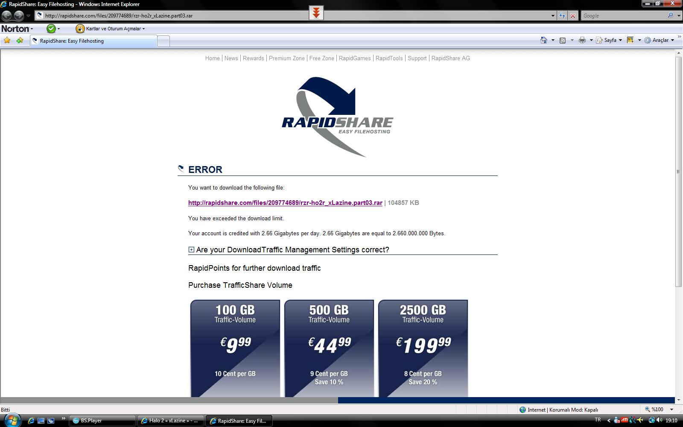Click the ATI tray icon
The width and height of the screenshot is (683, 427).
point(625,420)
